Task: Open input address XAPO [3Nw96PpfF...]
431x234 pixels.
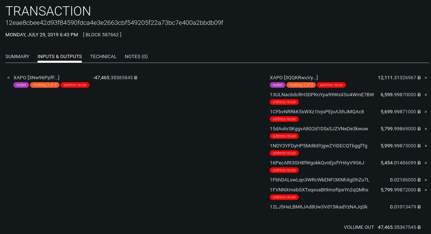Action: tap(36, 77)
